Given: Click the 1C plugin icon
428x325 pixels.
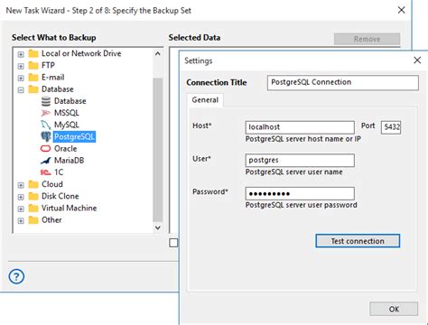Looking at the screenshot, I should [46, 172].
